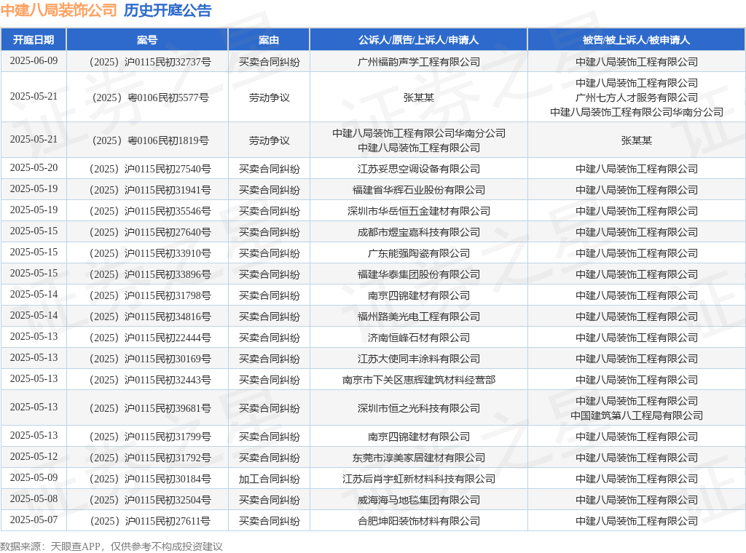This screenshot has height=553, width=746.
Task: Select case number 沪0115民初33896号
Action: tap(150, 274)
